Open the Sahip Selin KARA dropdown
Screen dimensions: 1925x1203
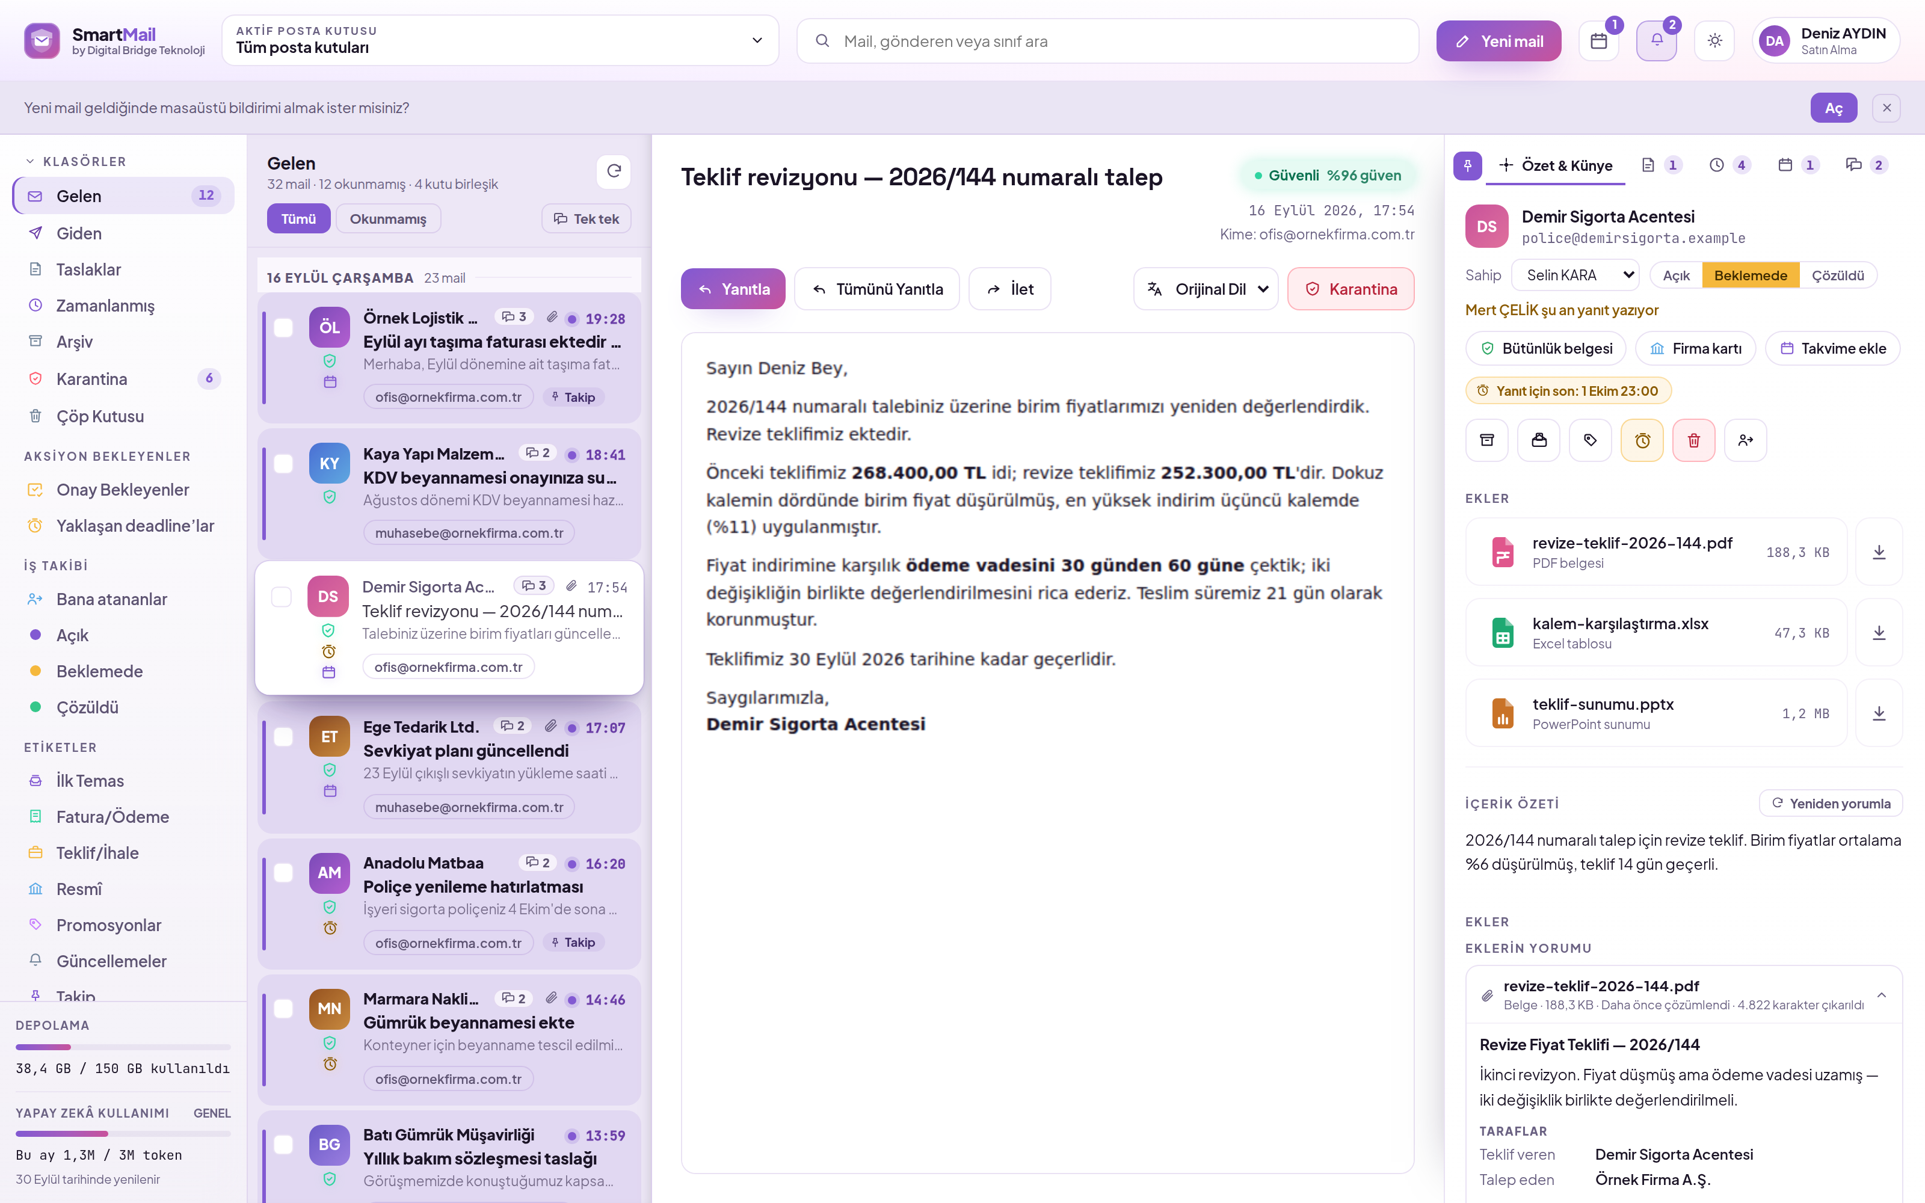pos(1574,275)
